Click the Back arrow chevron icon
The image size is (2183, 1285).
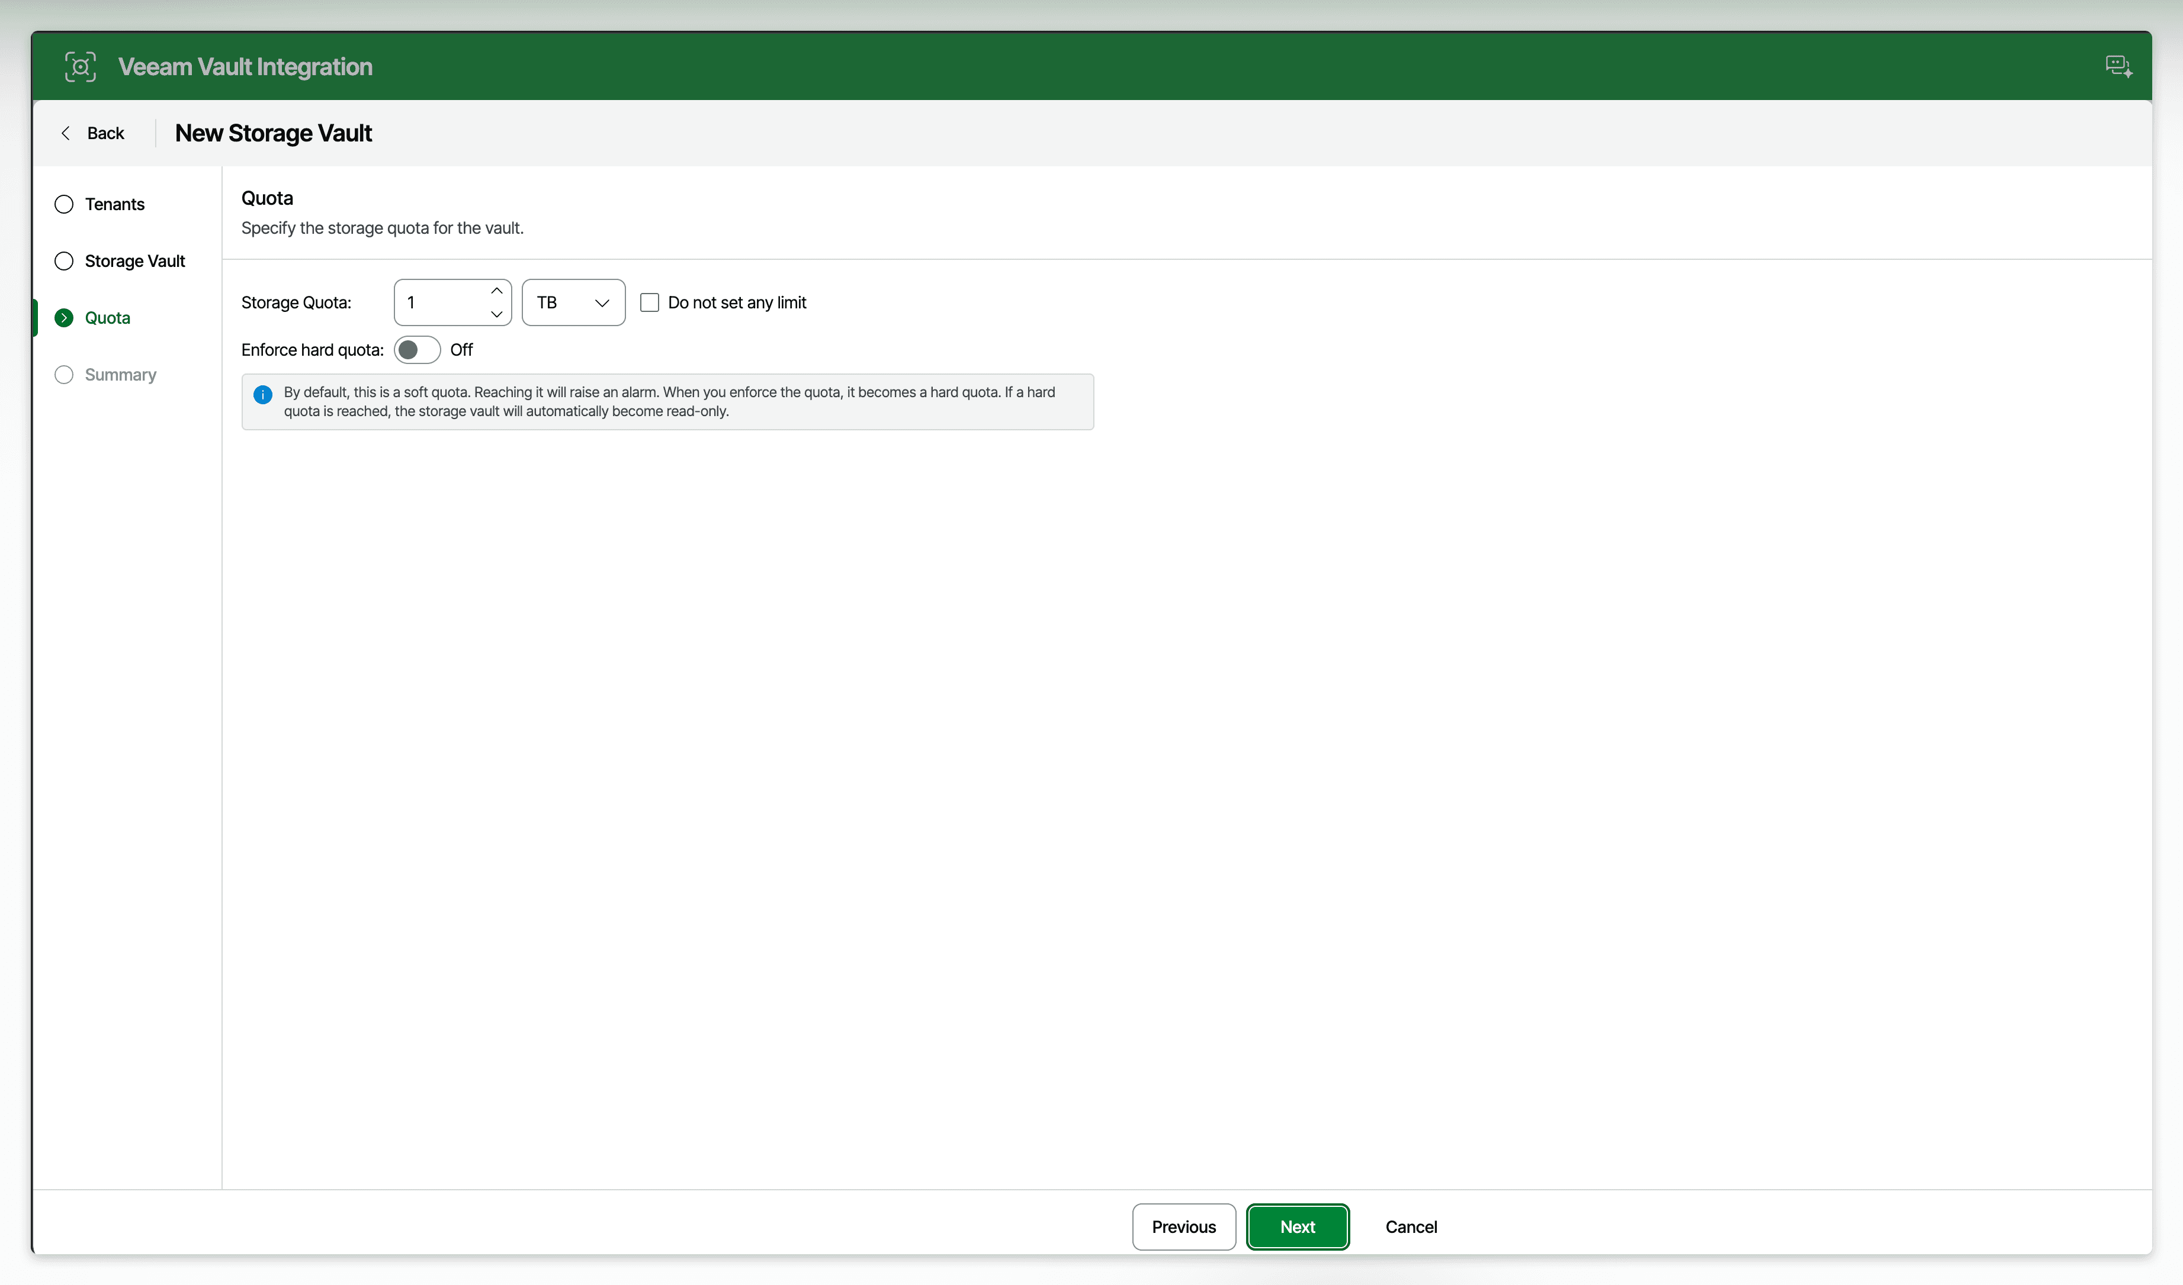(x=66, y=133)
